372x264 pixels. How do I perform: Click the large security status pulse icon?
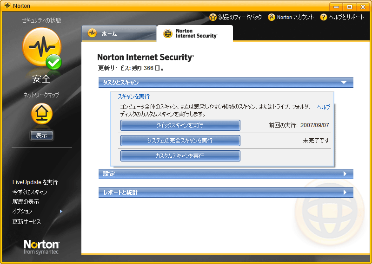point(42,47)
